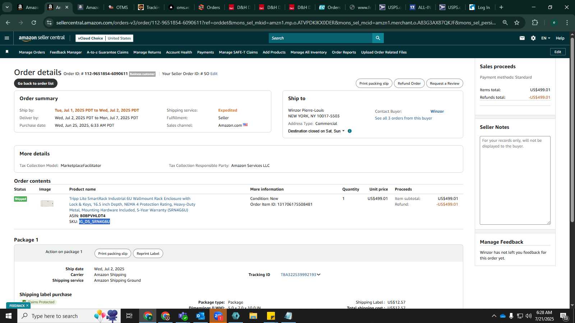Image resolution: width=575 pixels, height=323 pixels.
Task: Open the EN language dropdown
Action: tap(546, 38)
